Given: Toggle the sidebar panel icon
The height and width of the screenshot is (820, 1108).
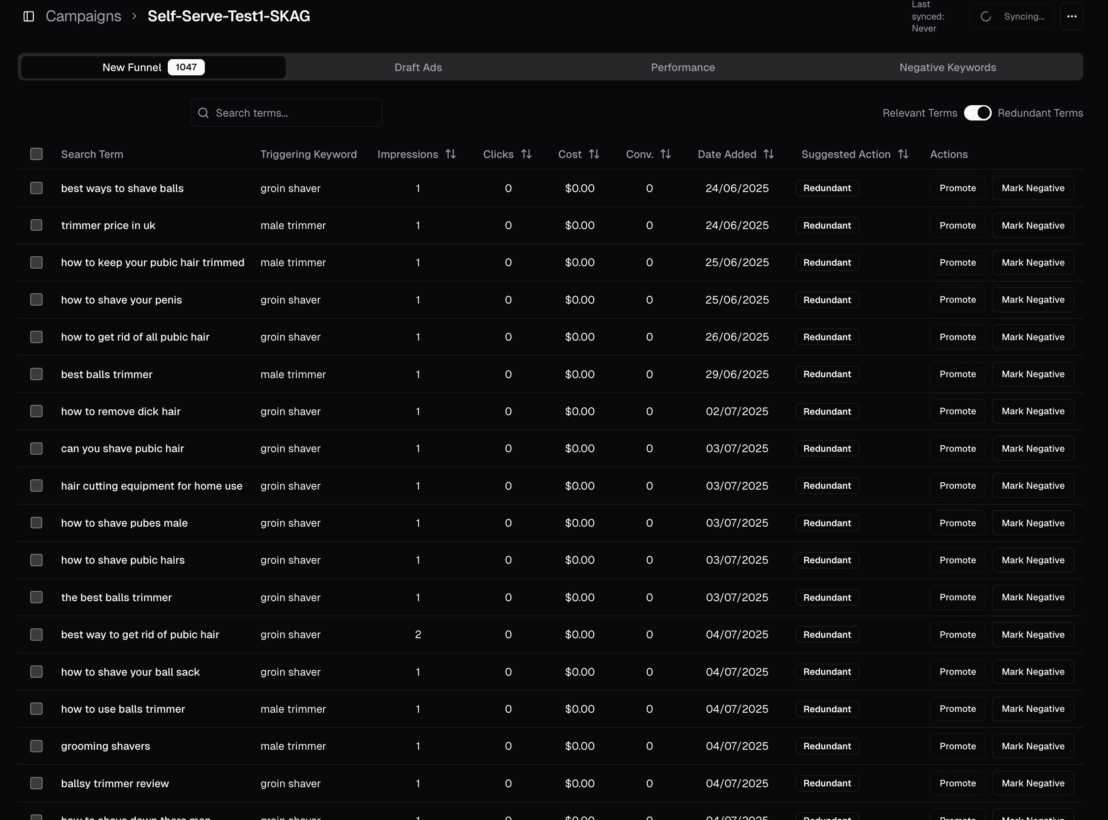Looking at the screenshot, I should click(x=29, y=16).
